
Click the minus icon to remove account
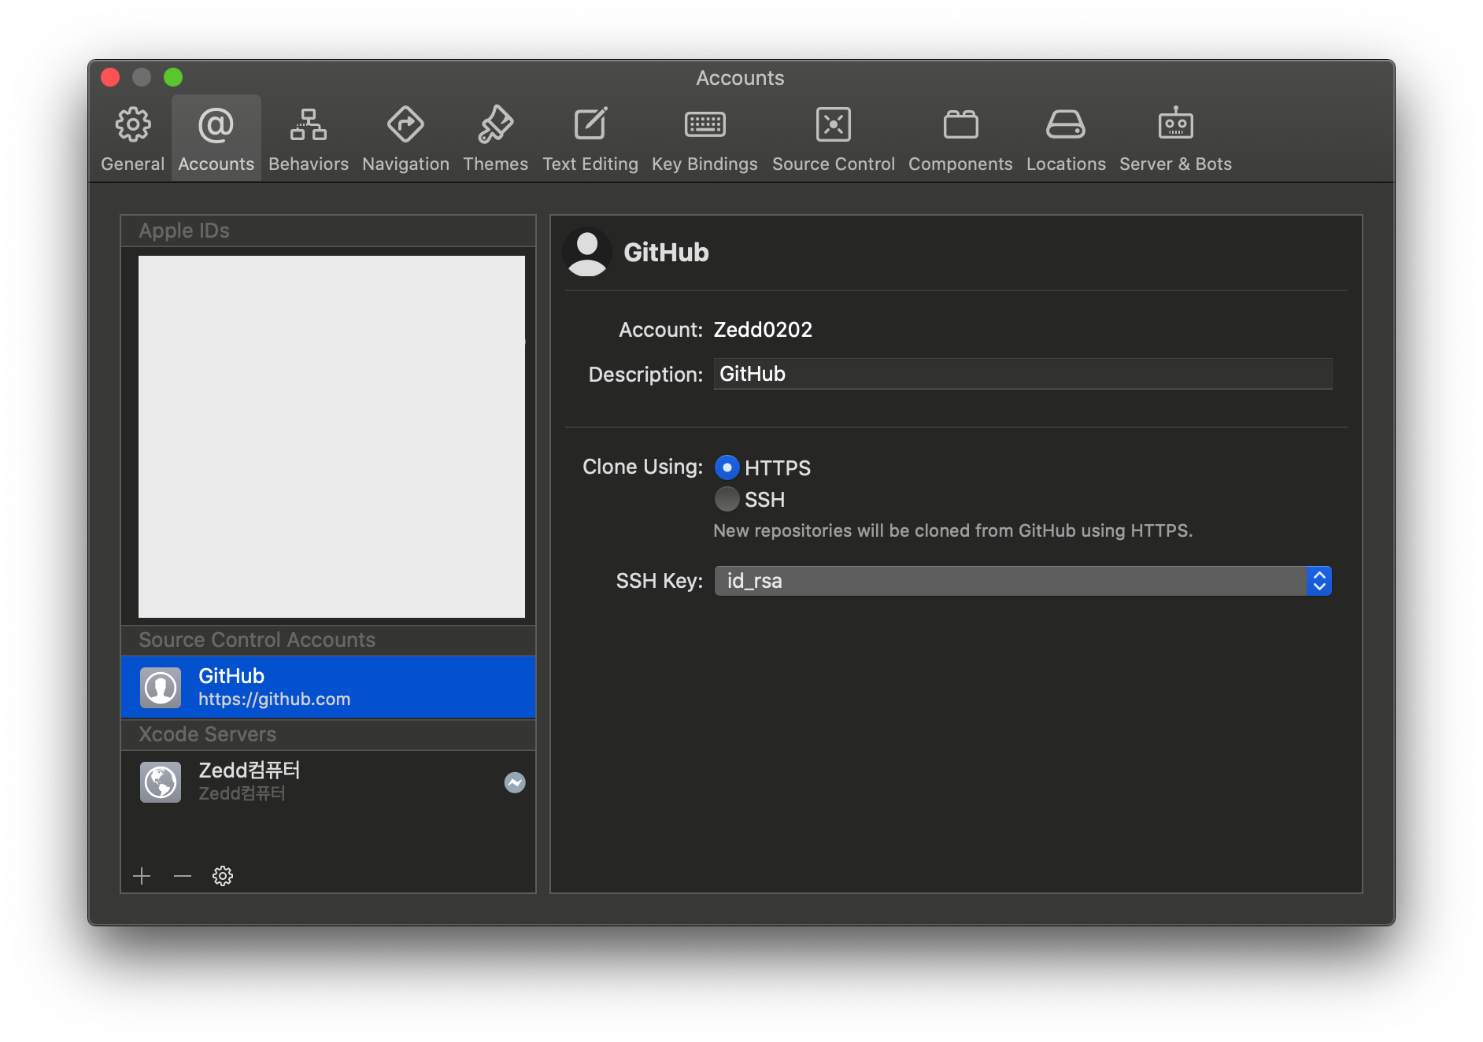tap(183, 876)
